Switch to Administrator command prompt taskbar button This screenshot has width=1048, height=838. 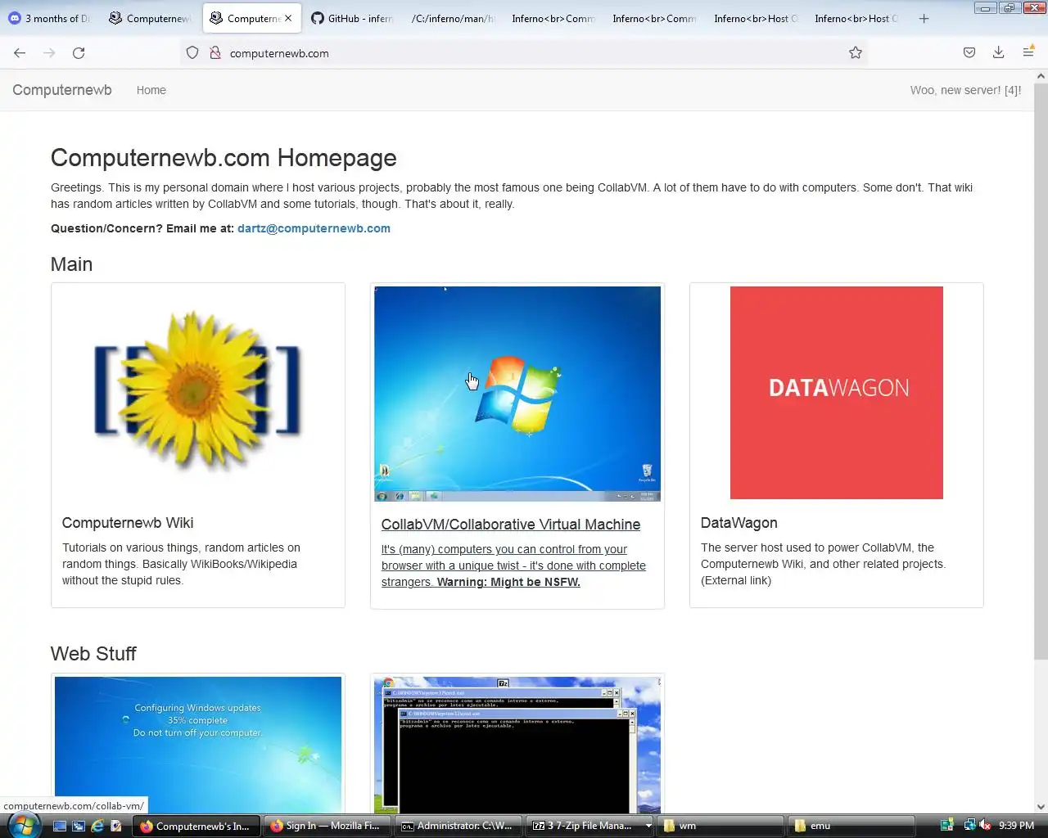point(458,826)
